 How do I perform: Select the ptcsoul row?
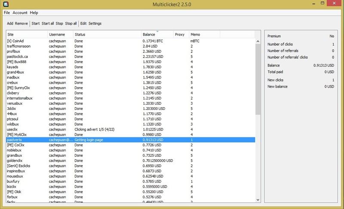coord(131,119)
